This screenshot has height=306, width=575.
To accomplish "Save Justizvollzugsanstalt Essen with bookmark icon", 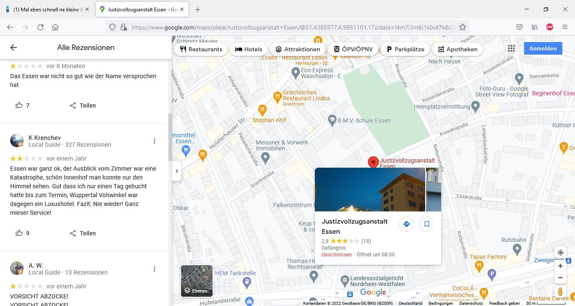I will [426, 224].
